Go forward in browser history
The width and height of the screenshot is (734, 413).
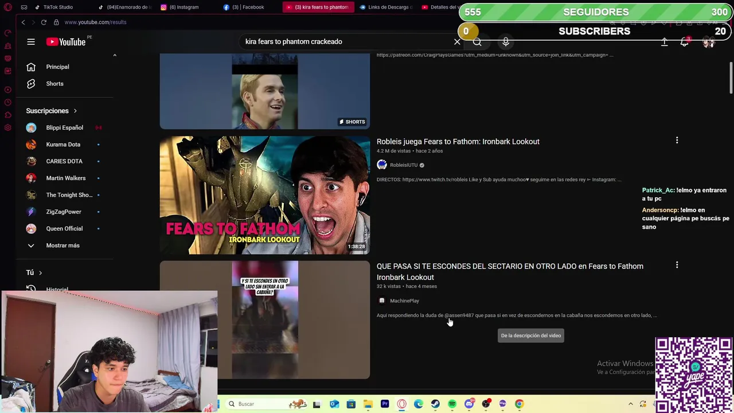tap(33, 22)
